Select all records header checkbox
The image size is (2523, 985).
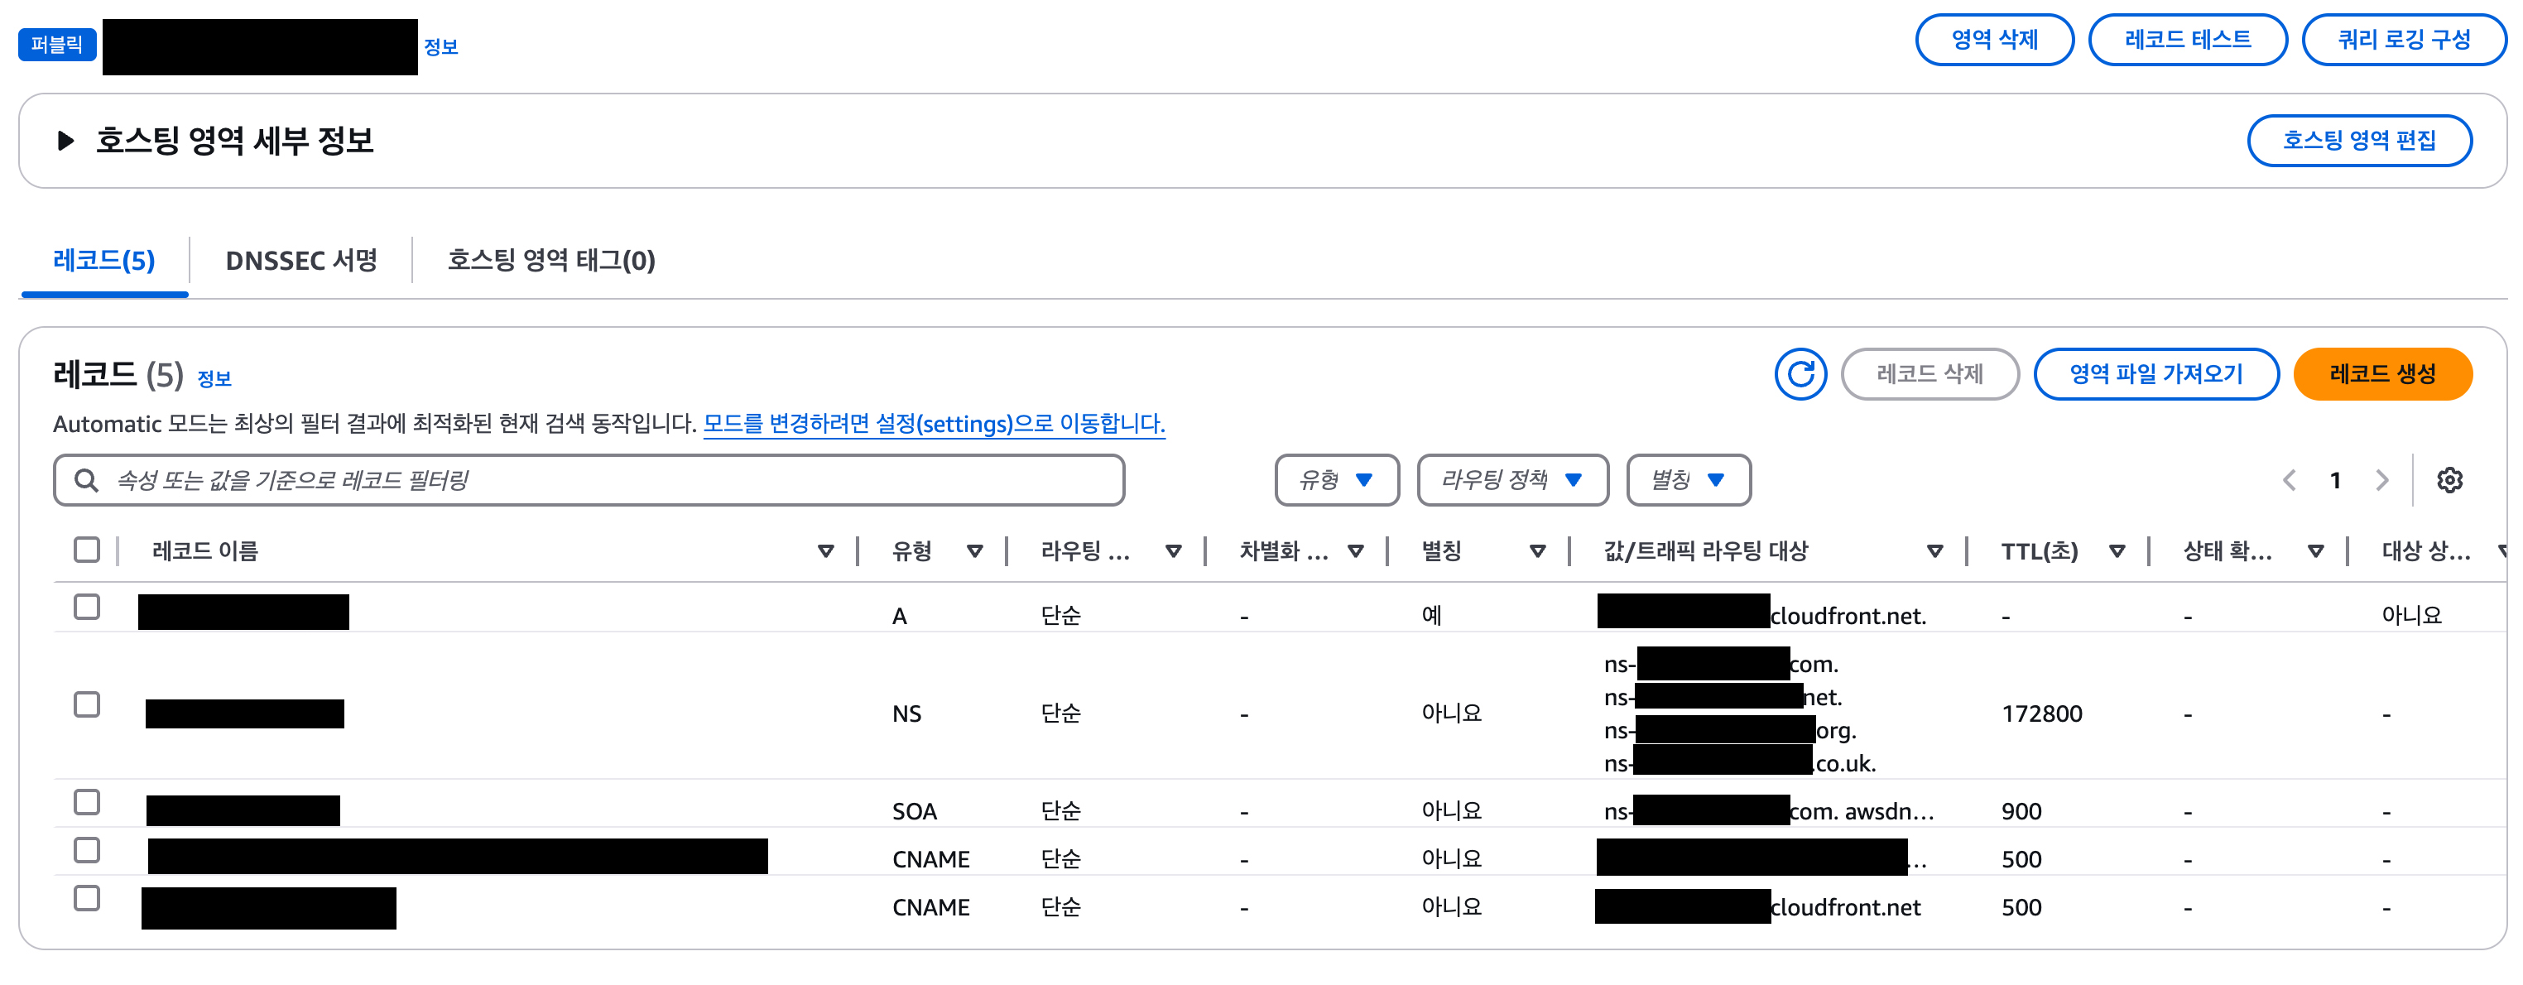(x=87, y=550)
